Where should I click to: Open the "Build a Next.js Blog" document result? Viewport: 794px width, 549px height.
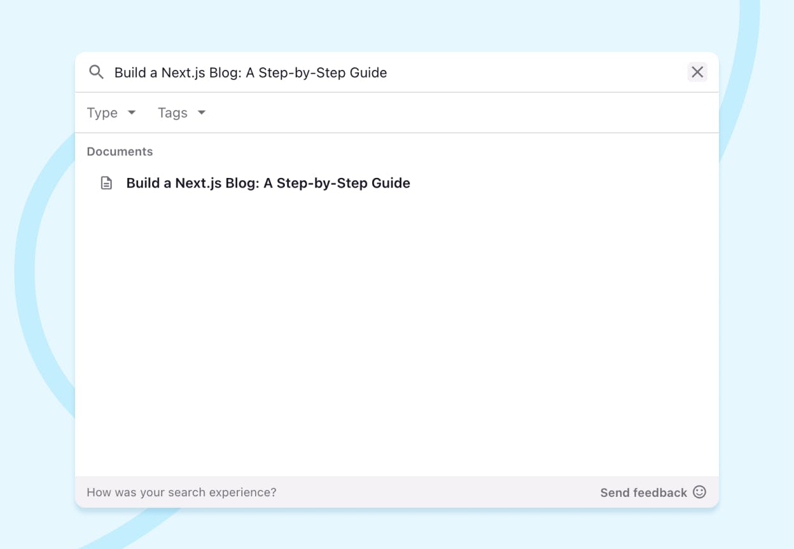(268, 183)
